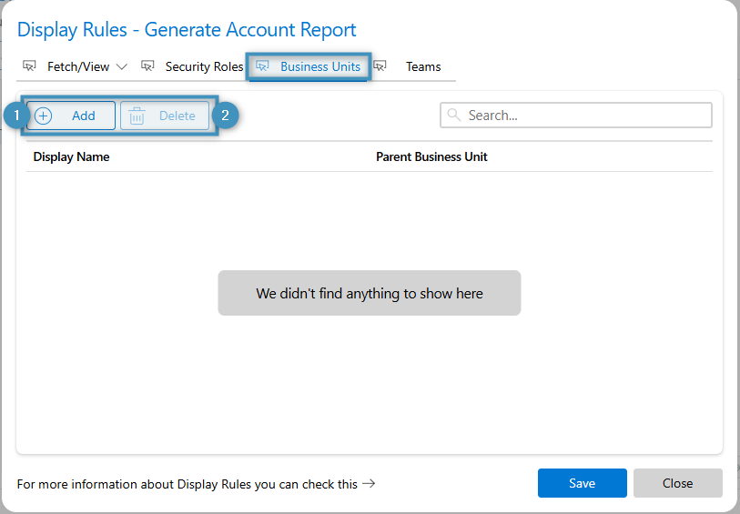Switch to the Security Roles tab
Image resolution: width=740 pixels, height=514 pixels.
click(204, 66)
